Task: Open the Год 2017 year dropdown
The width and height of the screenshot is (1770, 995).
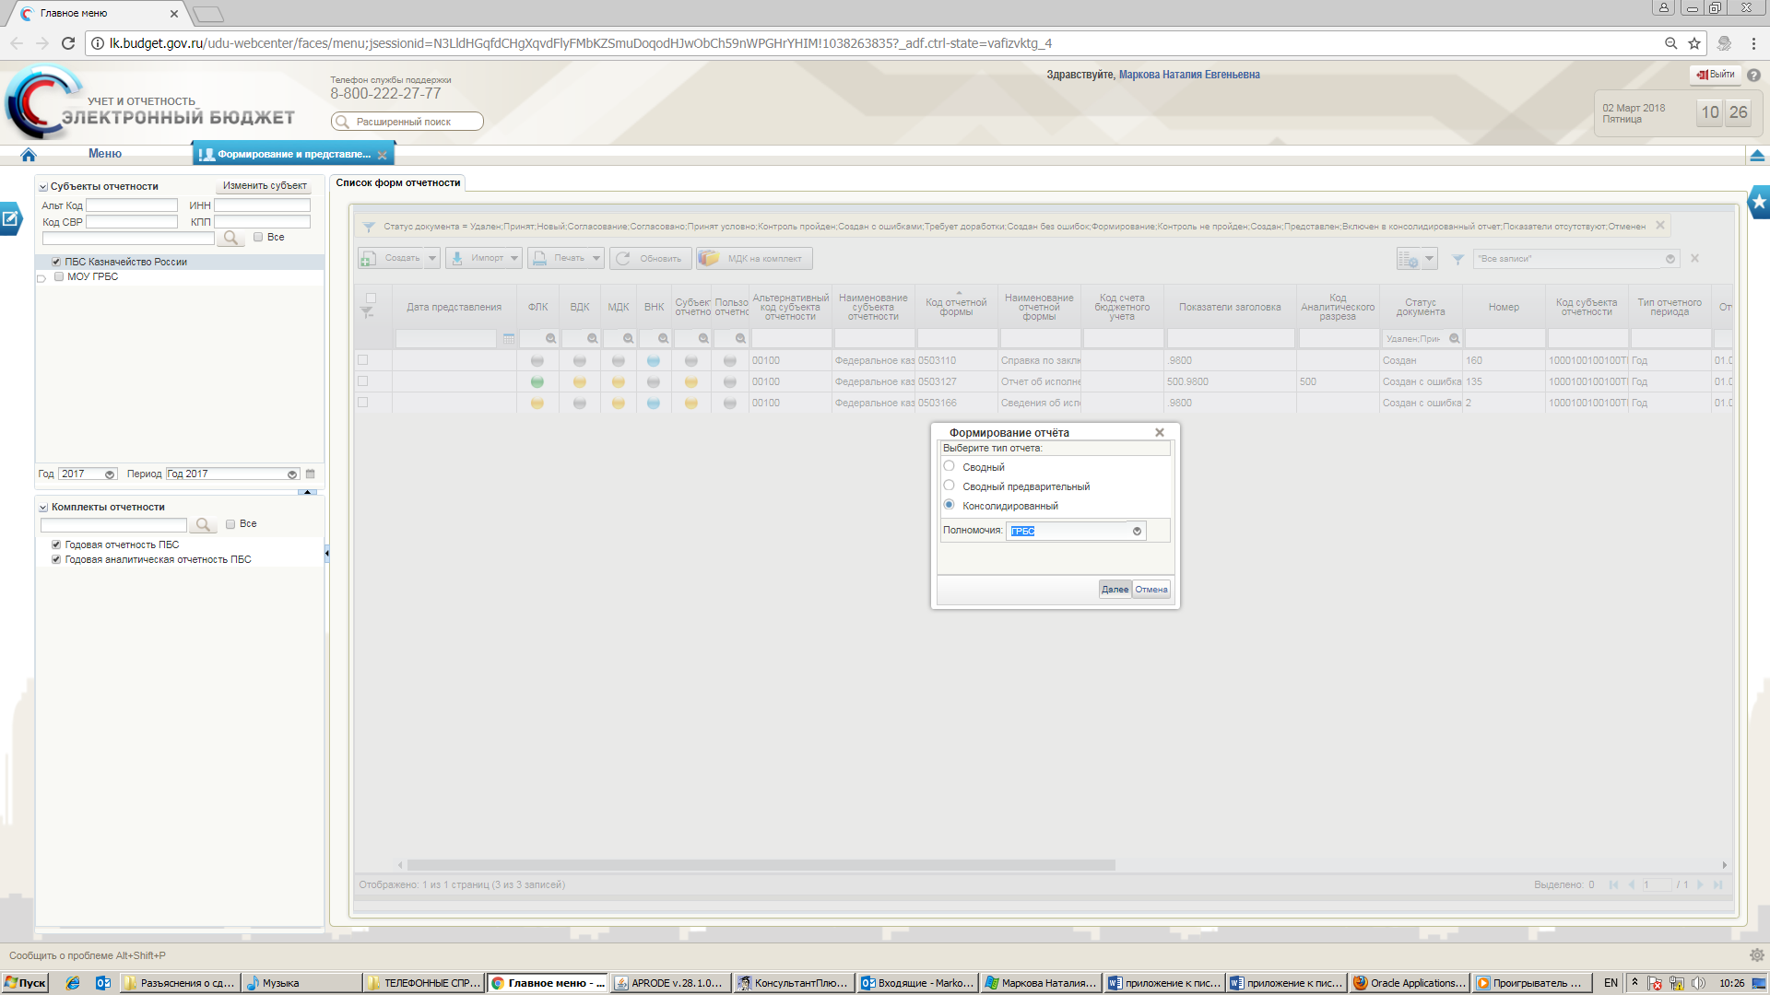Action: 110,474
